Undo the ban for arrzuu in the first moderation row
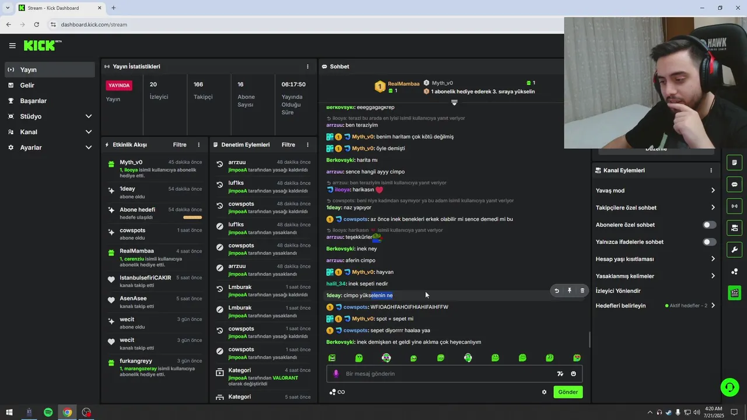 [x=219, y=165]
